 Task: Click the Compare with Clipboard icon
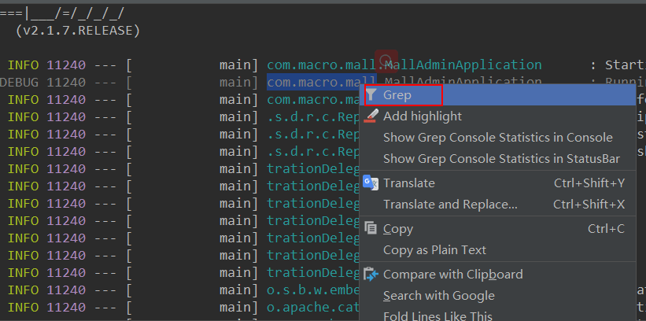click(x=371, y=274)
